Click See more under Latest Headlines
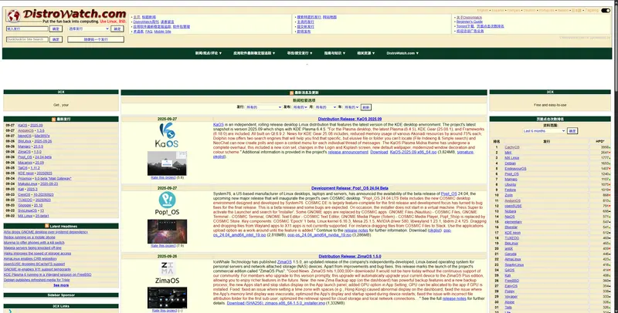 [61, 285]
